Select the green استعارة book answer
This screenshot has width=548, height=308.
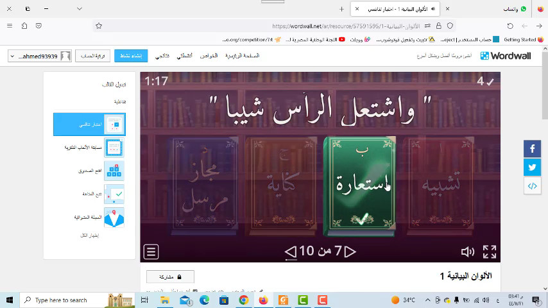(x=359, y=186)
